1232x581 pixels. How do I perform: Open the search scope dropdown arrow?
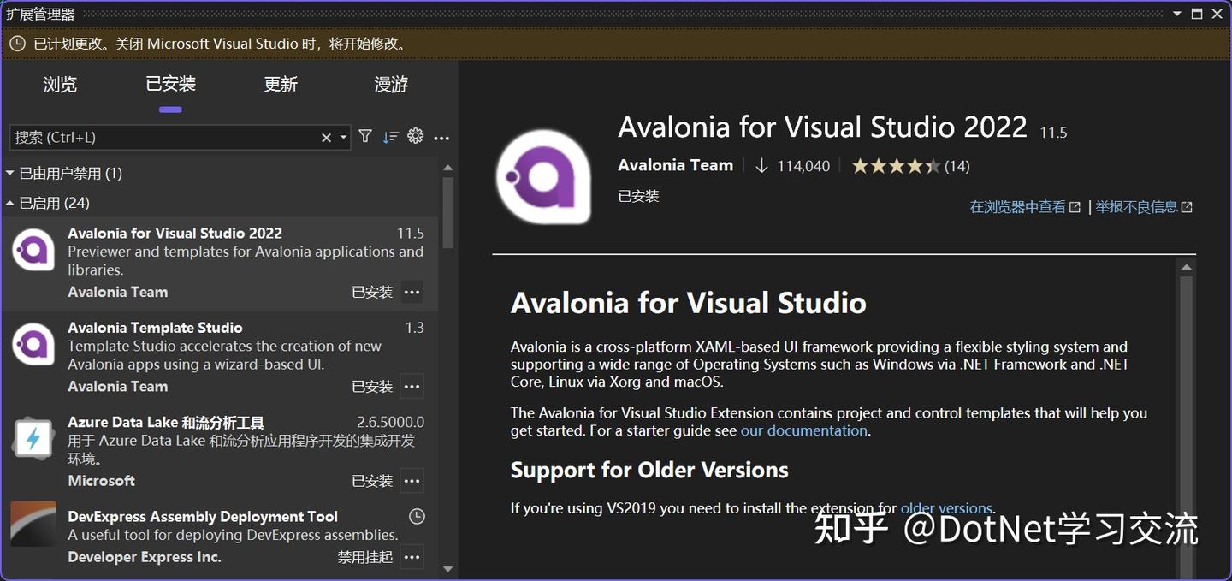click(343, 136)
